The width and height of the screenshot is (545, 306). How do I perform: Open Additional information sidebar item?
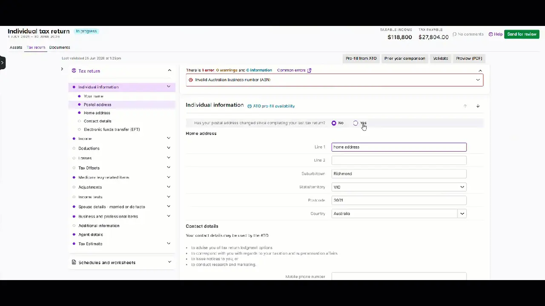[99, 226]
